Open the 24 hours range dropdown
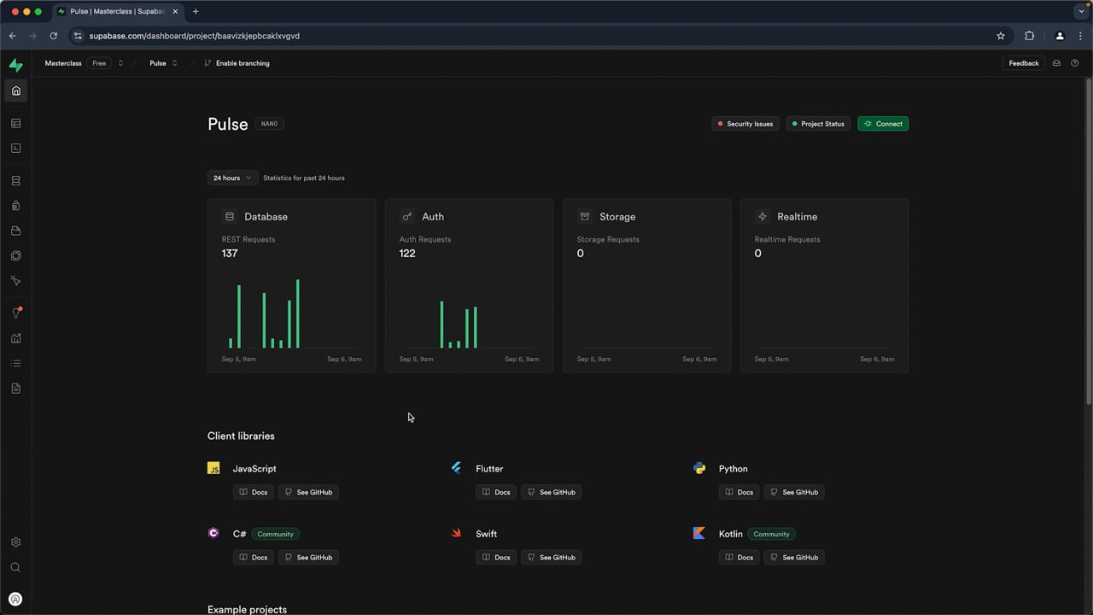The width and height of the screenshot is (1093, 615). 232,178
